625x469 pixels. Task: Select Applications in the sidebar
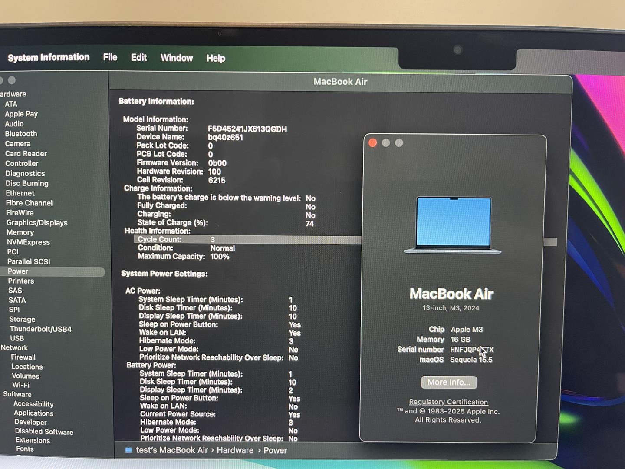[34, 413]
